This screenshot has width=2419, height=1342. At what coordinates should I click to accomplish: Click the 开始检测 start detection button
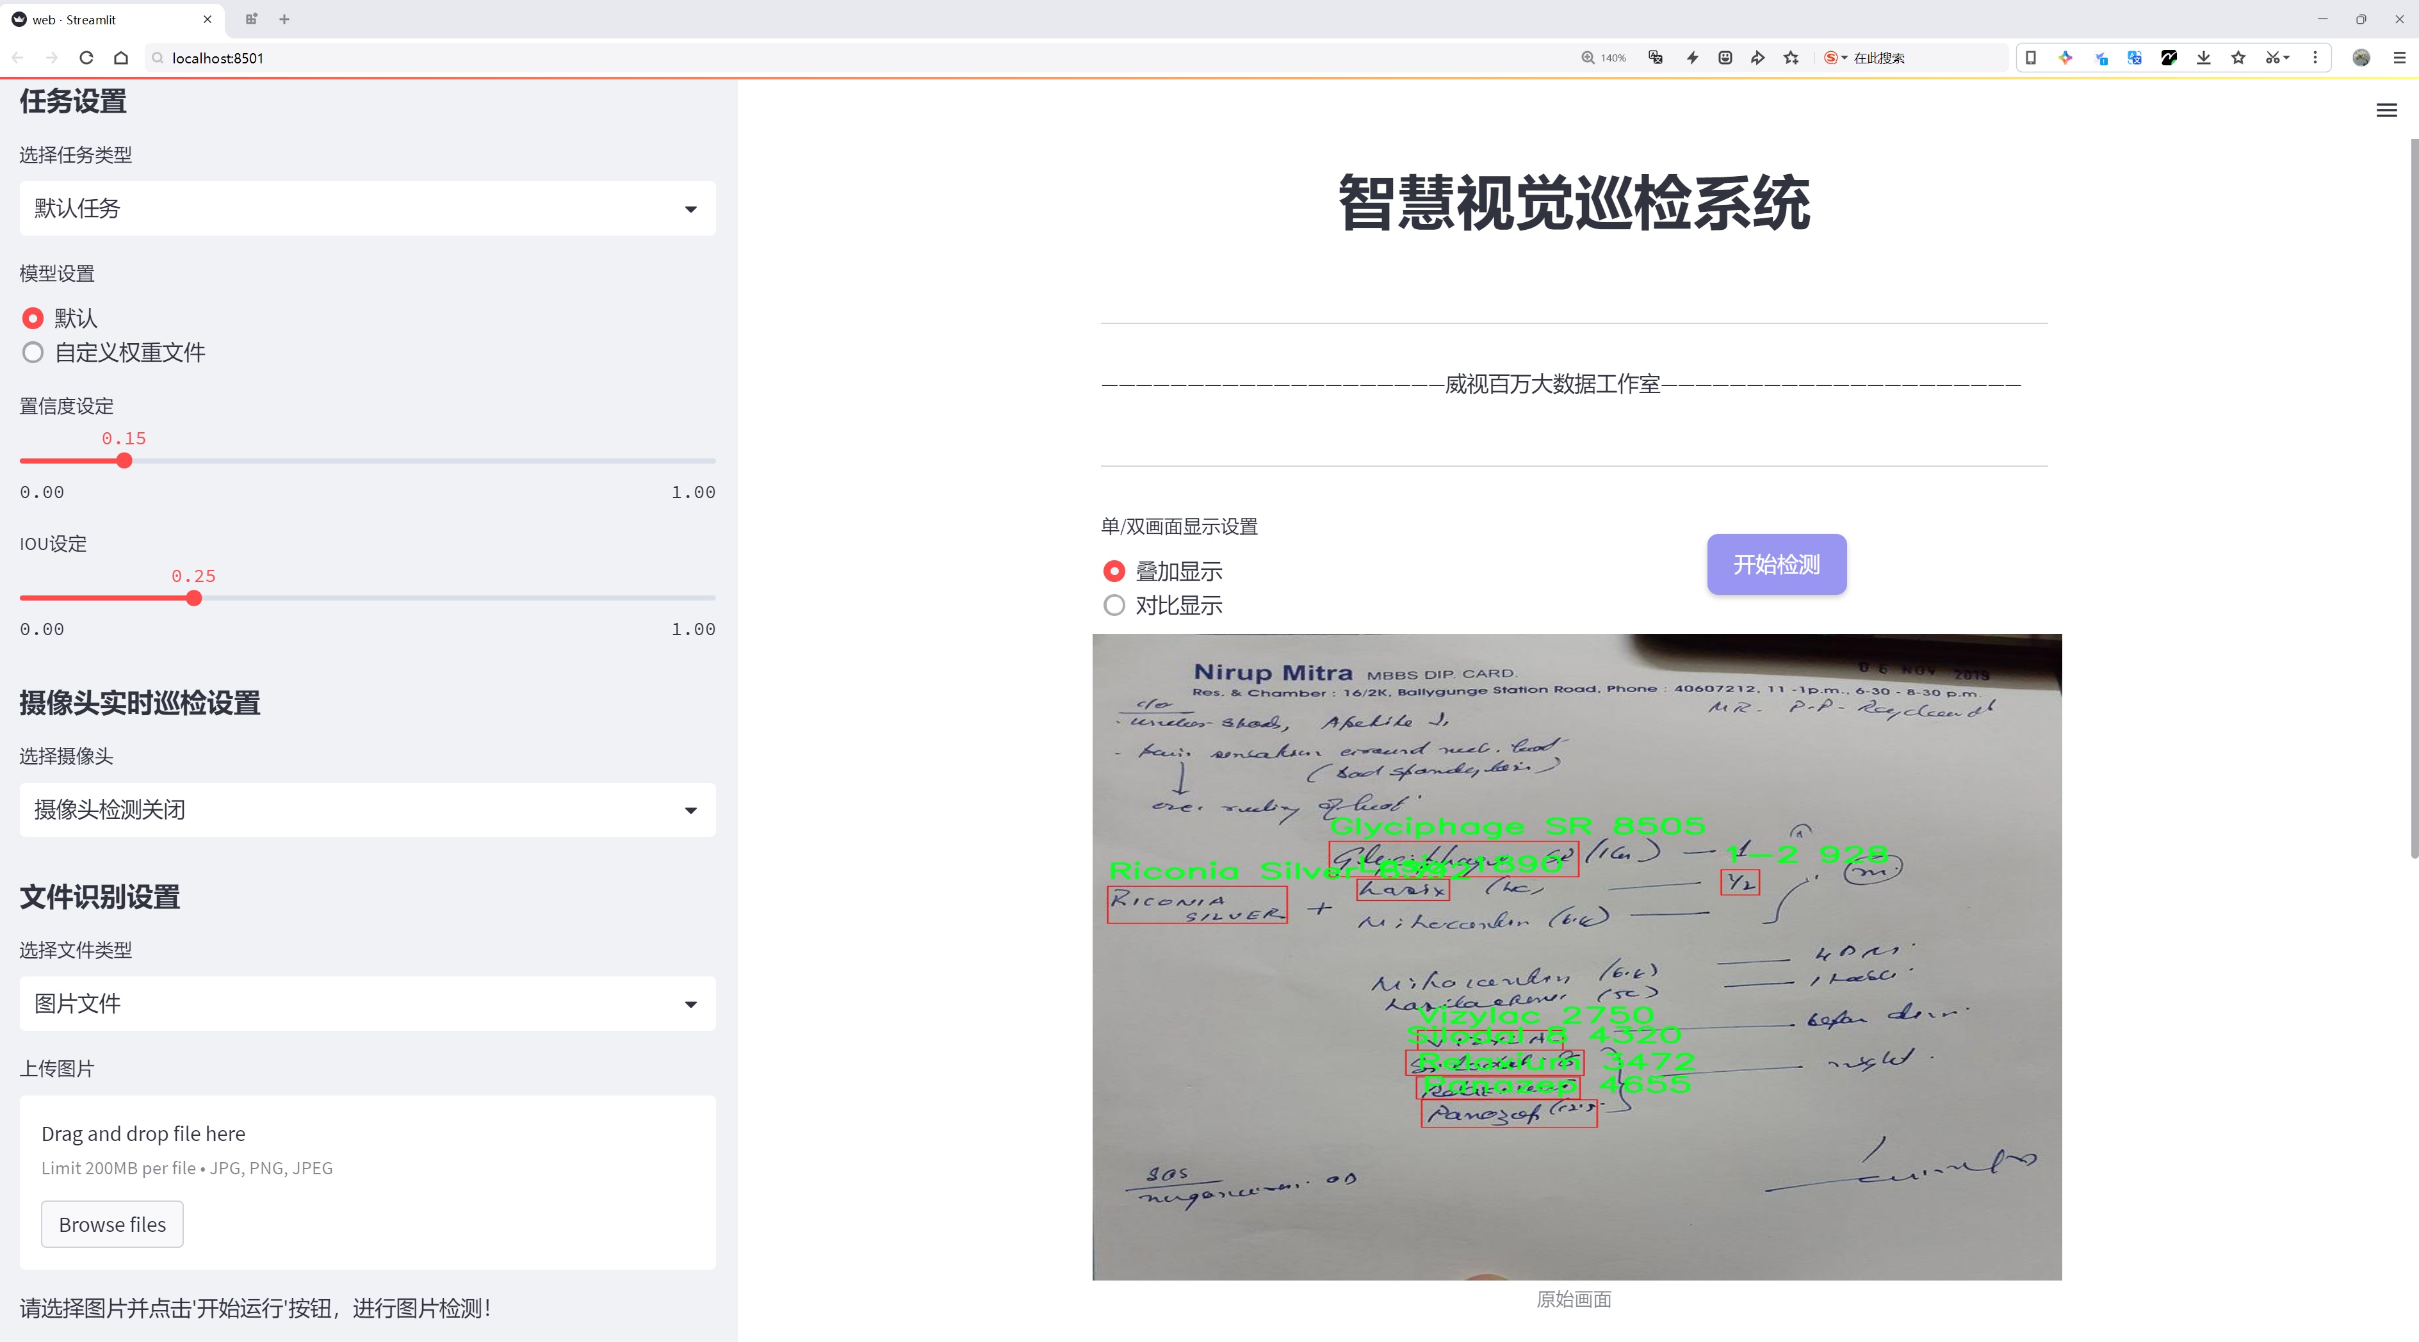point(1777,564)
